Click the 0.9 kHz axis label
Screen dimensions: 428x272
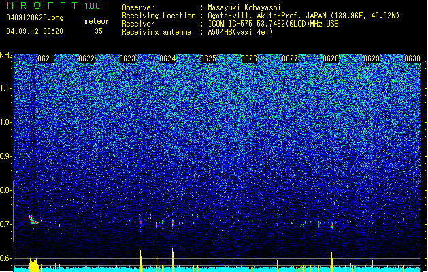[x=6, y=156]
